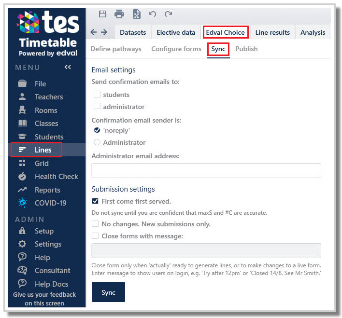
Task: Switch to the Datasets tab
Action: point(133,32)
